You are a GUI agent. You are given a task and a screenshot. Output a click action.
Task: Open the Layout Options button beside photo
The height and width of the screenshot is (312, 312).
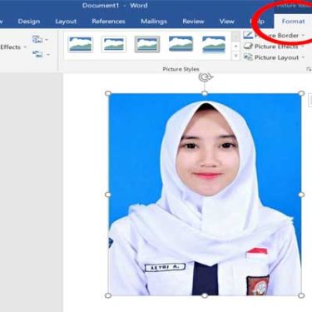click(310, 100)
